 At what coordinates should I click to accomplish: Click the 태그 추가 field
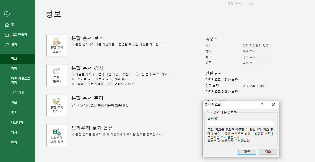tap(257, 57)
